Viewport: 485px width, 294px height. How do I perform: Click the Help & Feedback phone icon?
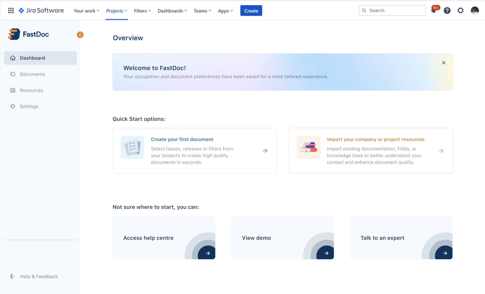[13, 277]
